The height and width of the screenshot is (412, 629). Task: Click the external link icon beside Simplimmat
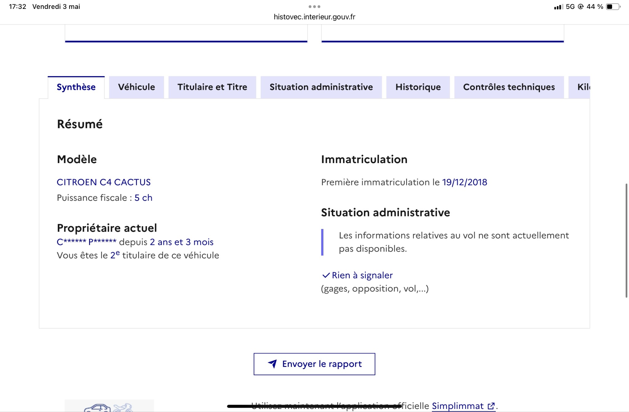(x=491, y=406)
